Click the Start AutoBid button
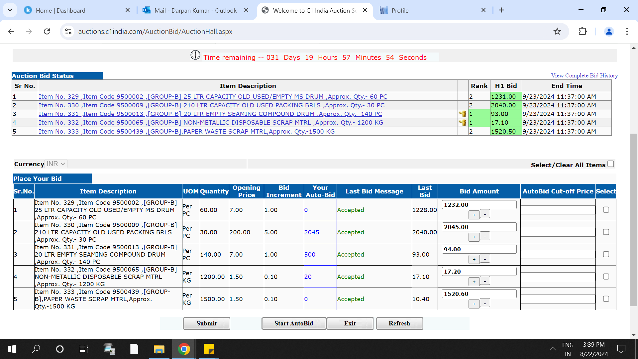This screenshot has width=638, height=359. tap(293, 323)
